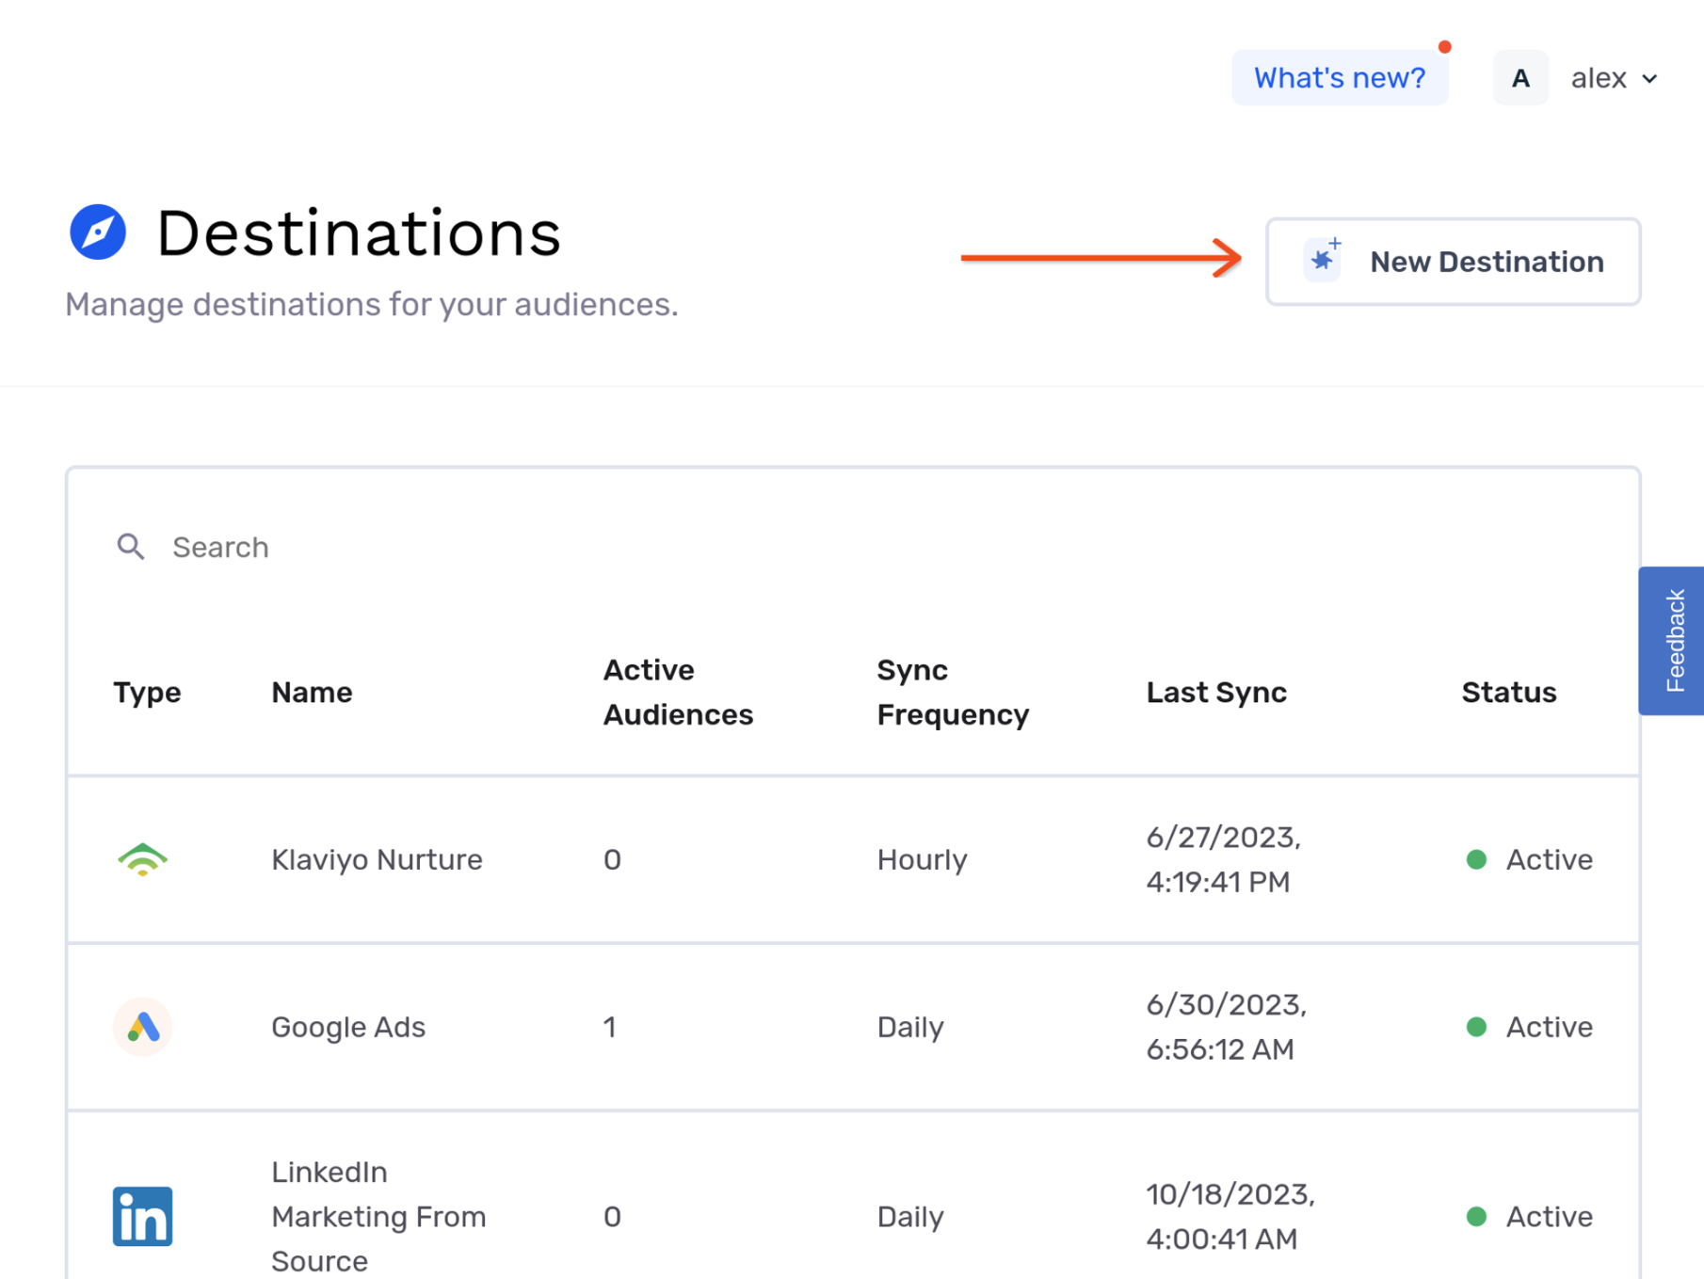Click the Destinations page title
The width and height of the screenshot is (1704, 1279).
358,232
